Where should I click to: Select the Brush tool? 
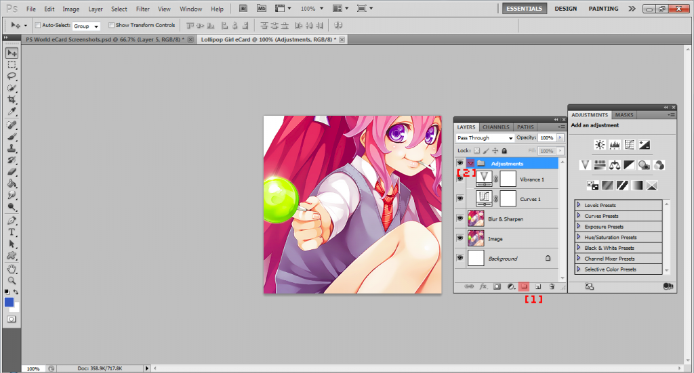point(12,137)
